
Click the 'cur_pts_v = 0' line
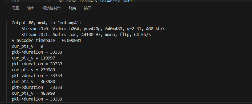click(x=27, y=46)
